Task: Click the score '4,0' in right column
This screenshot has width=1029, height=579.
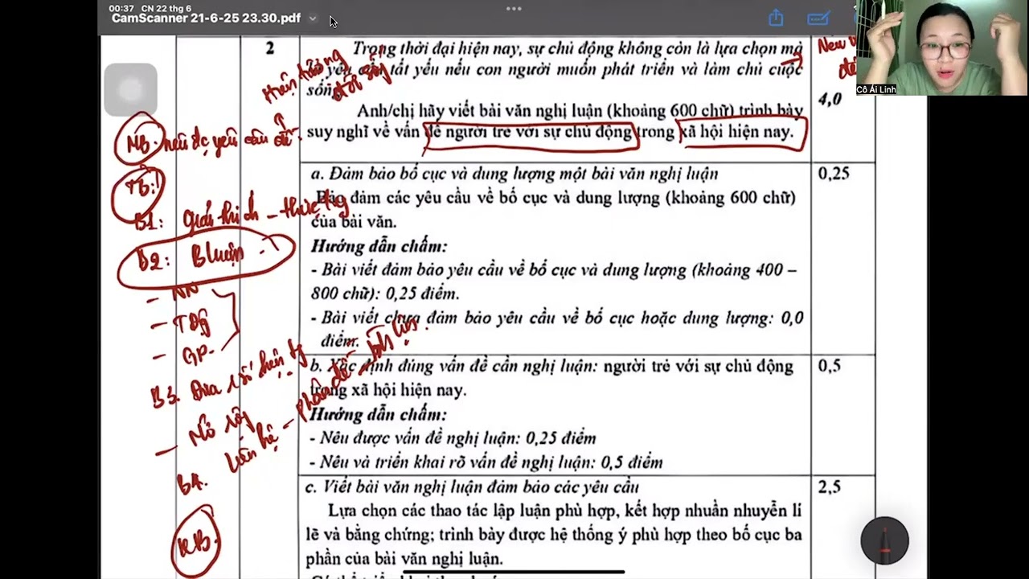Action: click(830, 100)
